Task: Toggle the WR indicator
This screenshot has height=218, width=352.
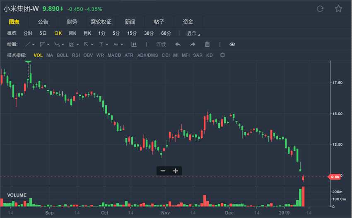Action: [x=100, y=55]
